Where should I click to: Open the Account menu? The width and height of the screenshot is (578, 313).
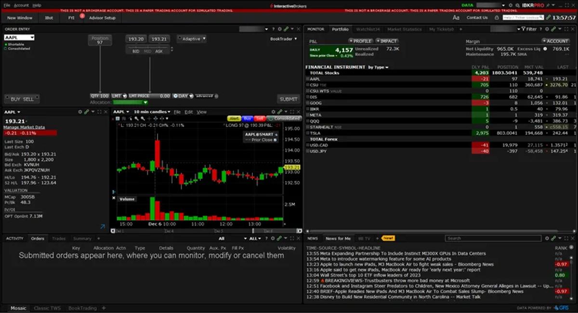(21, 5)
